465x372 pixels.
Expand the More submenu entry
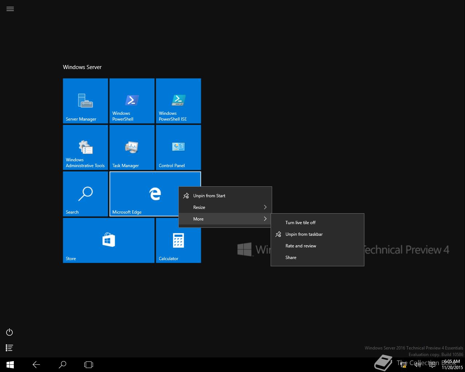pyautogui.click(x=225, y=219)
